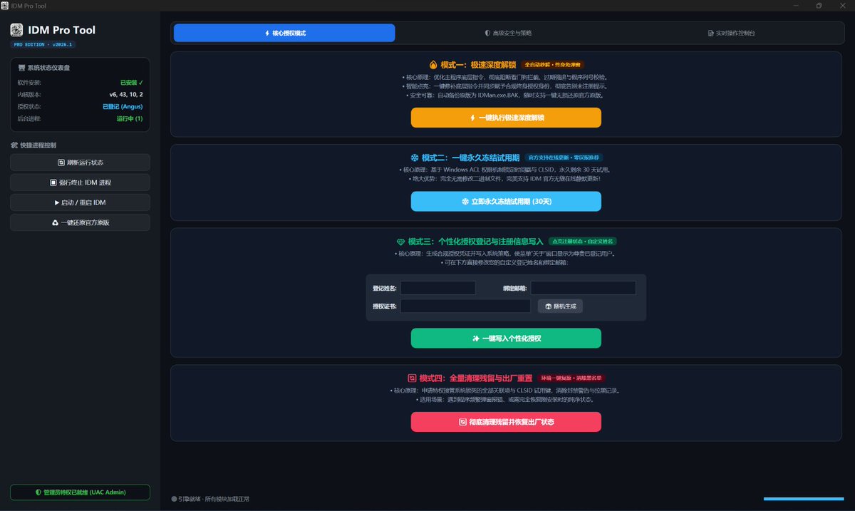
Task: Click the red icon beside 模式四 heading
Action: click(412, 378)
